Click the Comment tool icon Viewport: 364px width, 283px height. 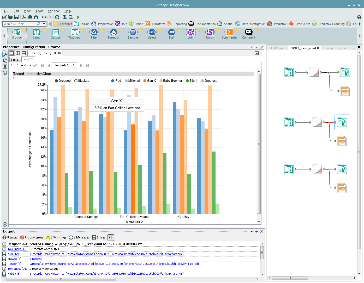click(248, 32)
